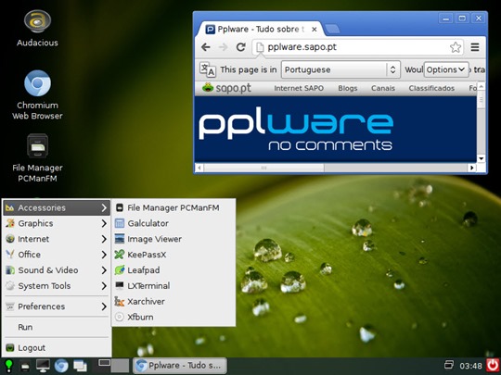Open Audacious desktop icon
The width and height of the screenshot is (501, 375).
(37, 29)
